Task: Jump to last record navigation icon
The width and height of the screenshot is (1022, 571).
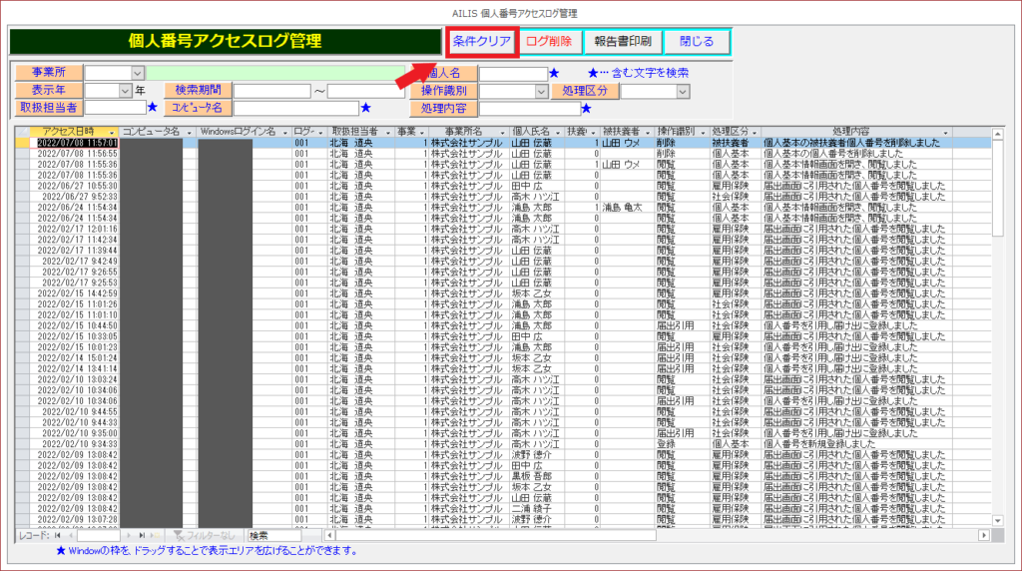Action: click(x=141, y=536)
